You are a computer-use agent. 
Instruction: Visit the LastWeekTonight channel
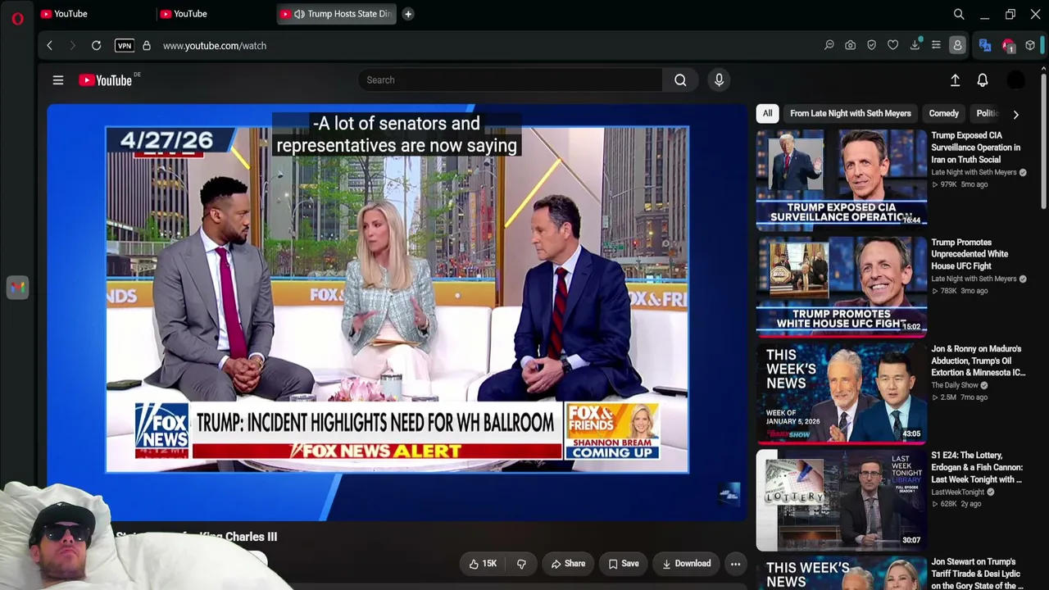pyautogui.click(x=957, y=492)
